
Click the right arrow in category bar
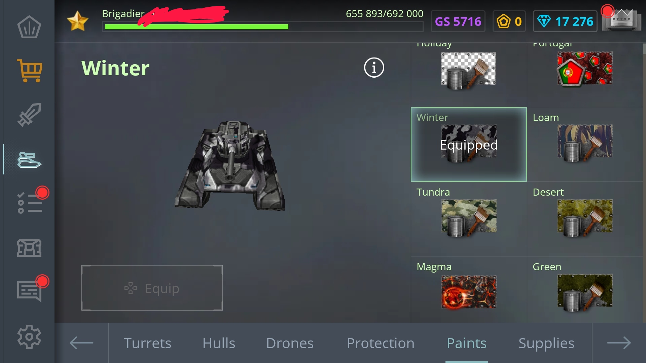pos(619,343)
